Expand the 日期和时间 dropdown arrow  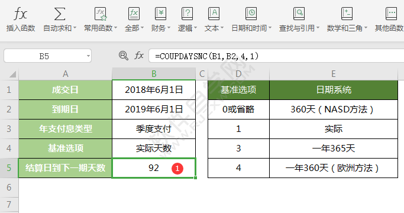pos(270,28)
